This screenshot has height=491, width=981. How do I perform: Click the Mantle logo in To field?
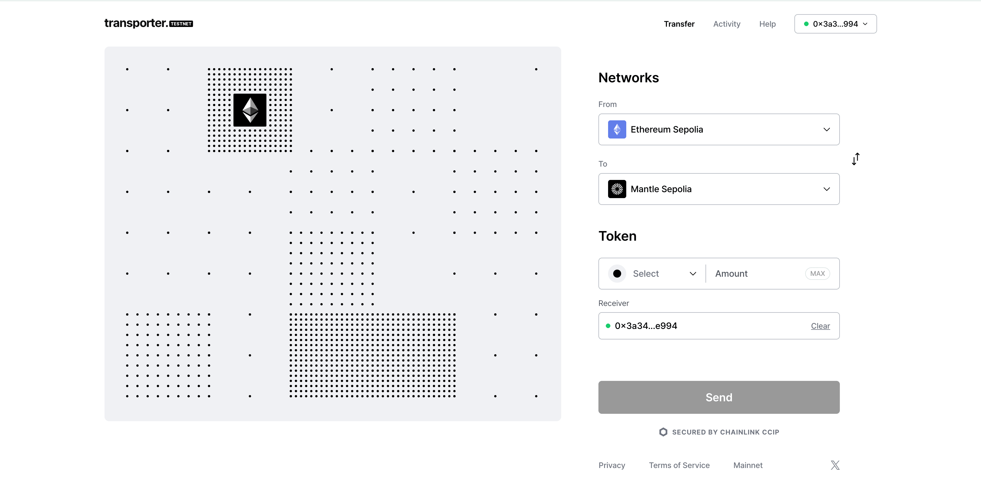pyautogui.click(x=617, y=189)
